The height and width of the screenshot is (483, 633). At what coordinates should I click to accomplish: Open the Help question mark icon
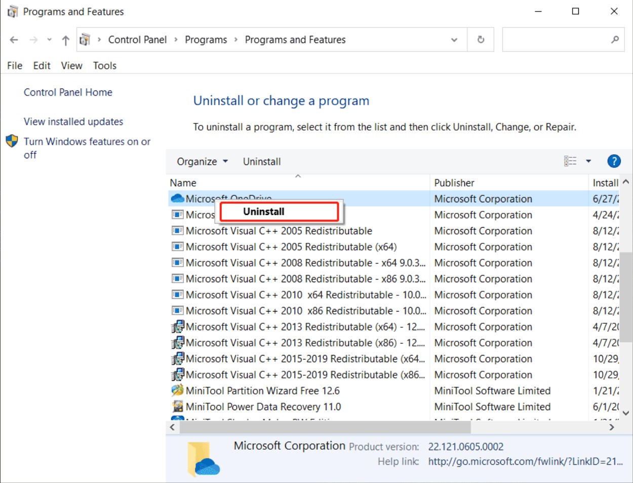[614, 161]
